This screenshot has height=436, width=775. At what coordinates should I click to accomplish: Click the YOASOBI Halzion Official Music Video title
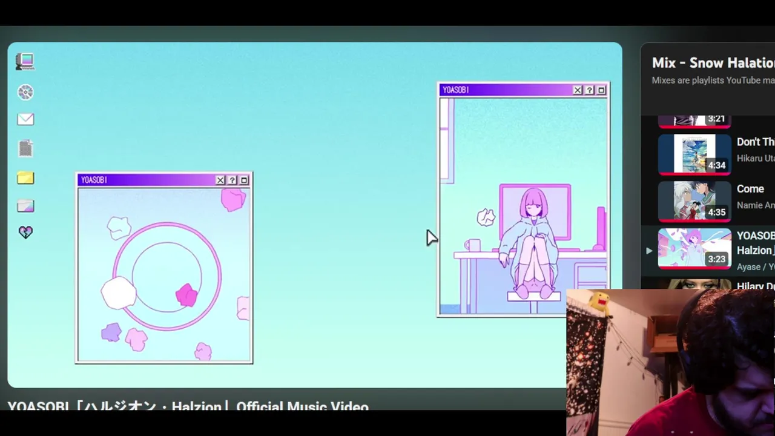[x=188, y=406]
